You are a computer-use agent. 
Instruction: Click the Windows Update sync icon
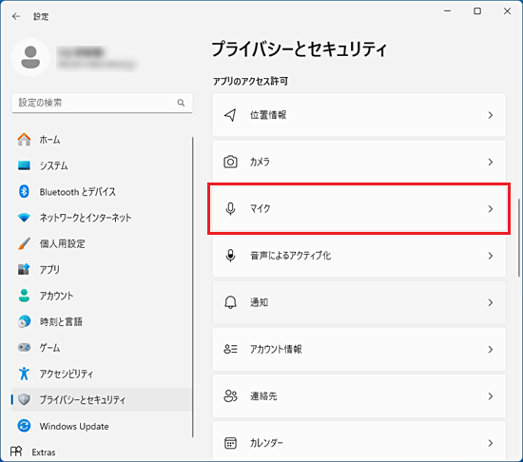[24, 426]
